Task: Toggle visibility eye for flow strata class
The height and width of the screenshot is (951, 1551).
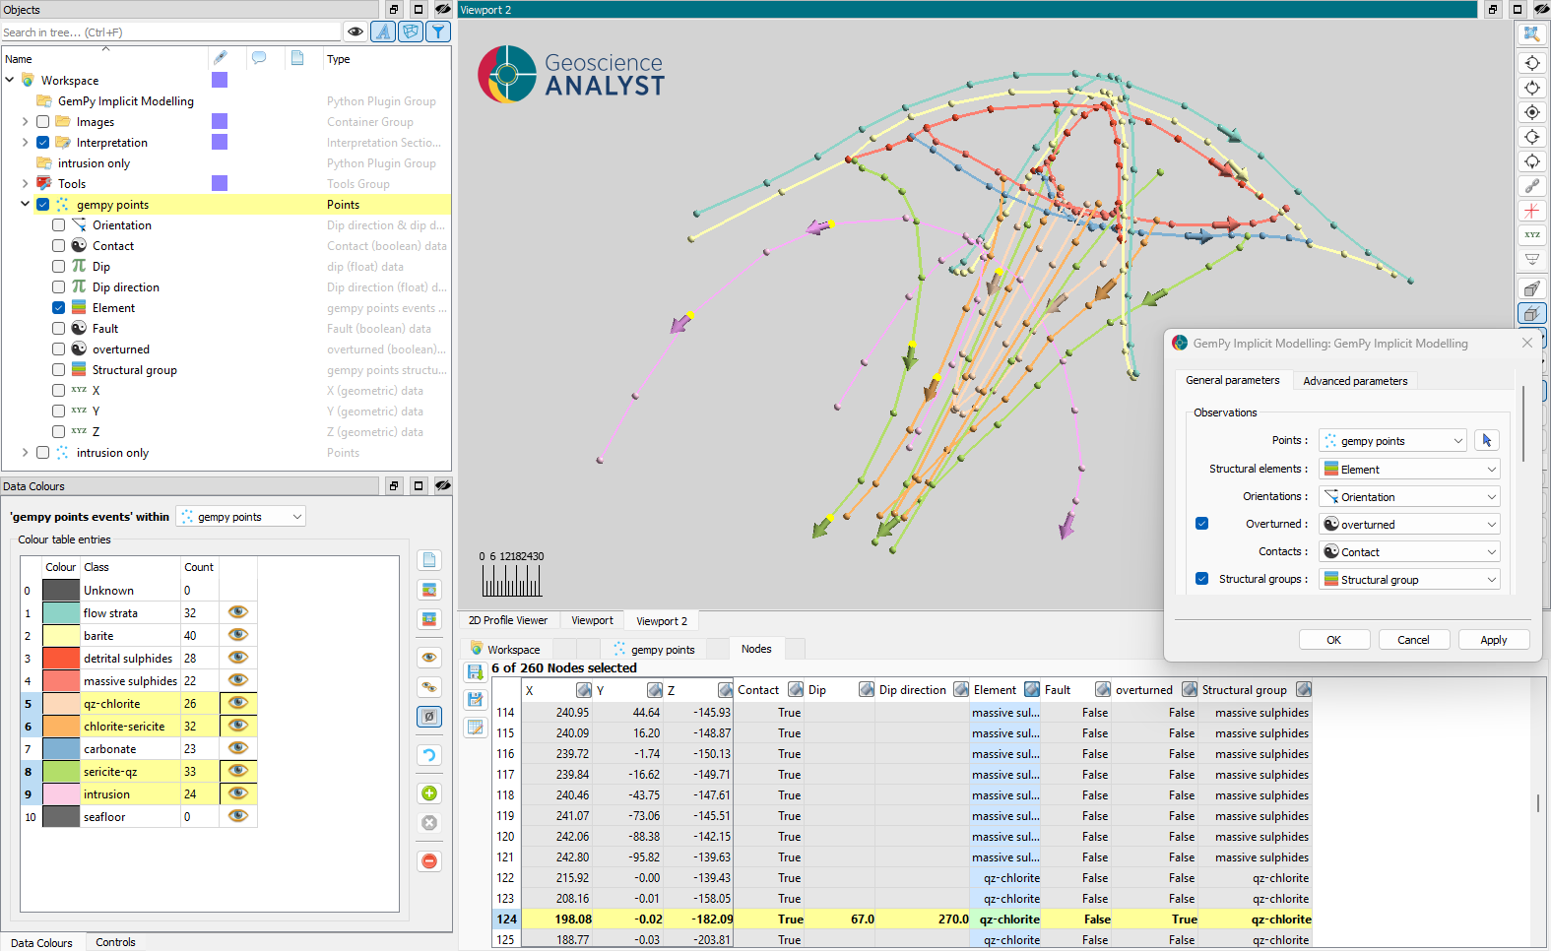Action: point(237,612)
